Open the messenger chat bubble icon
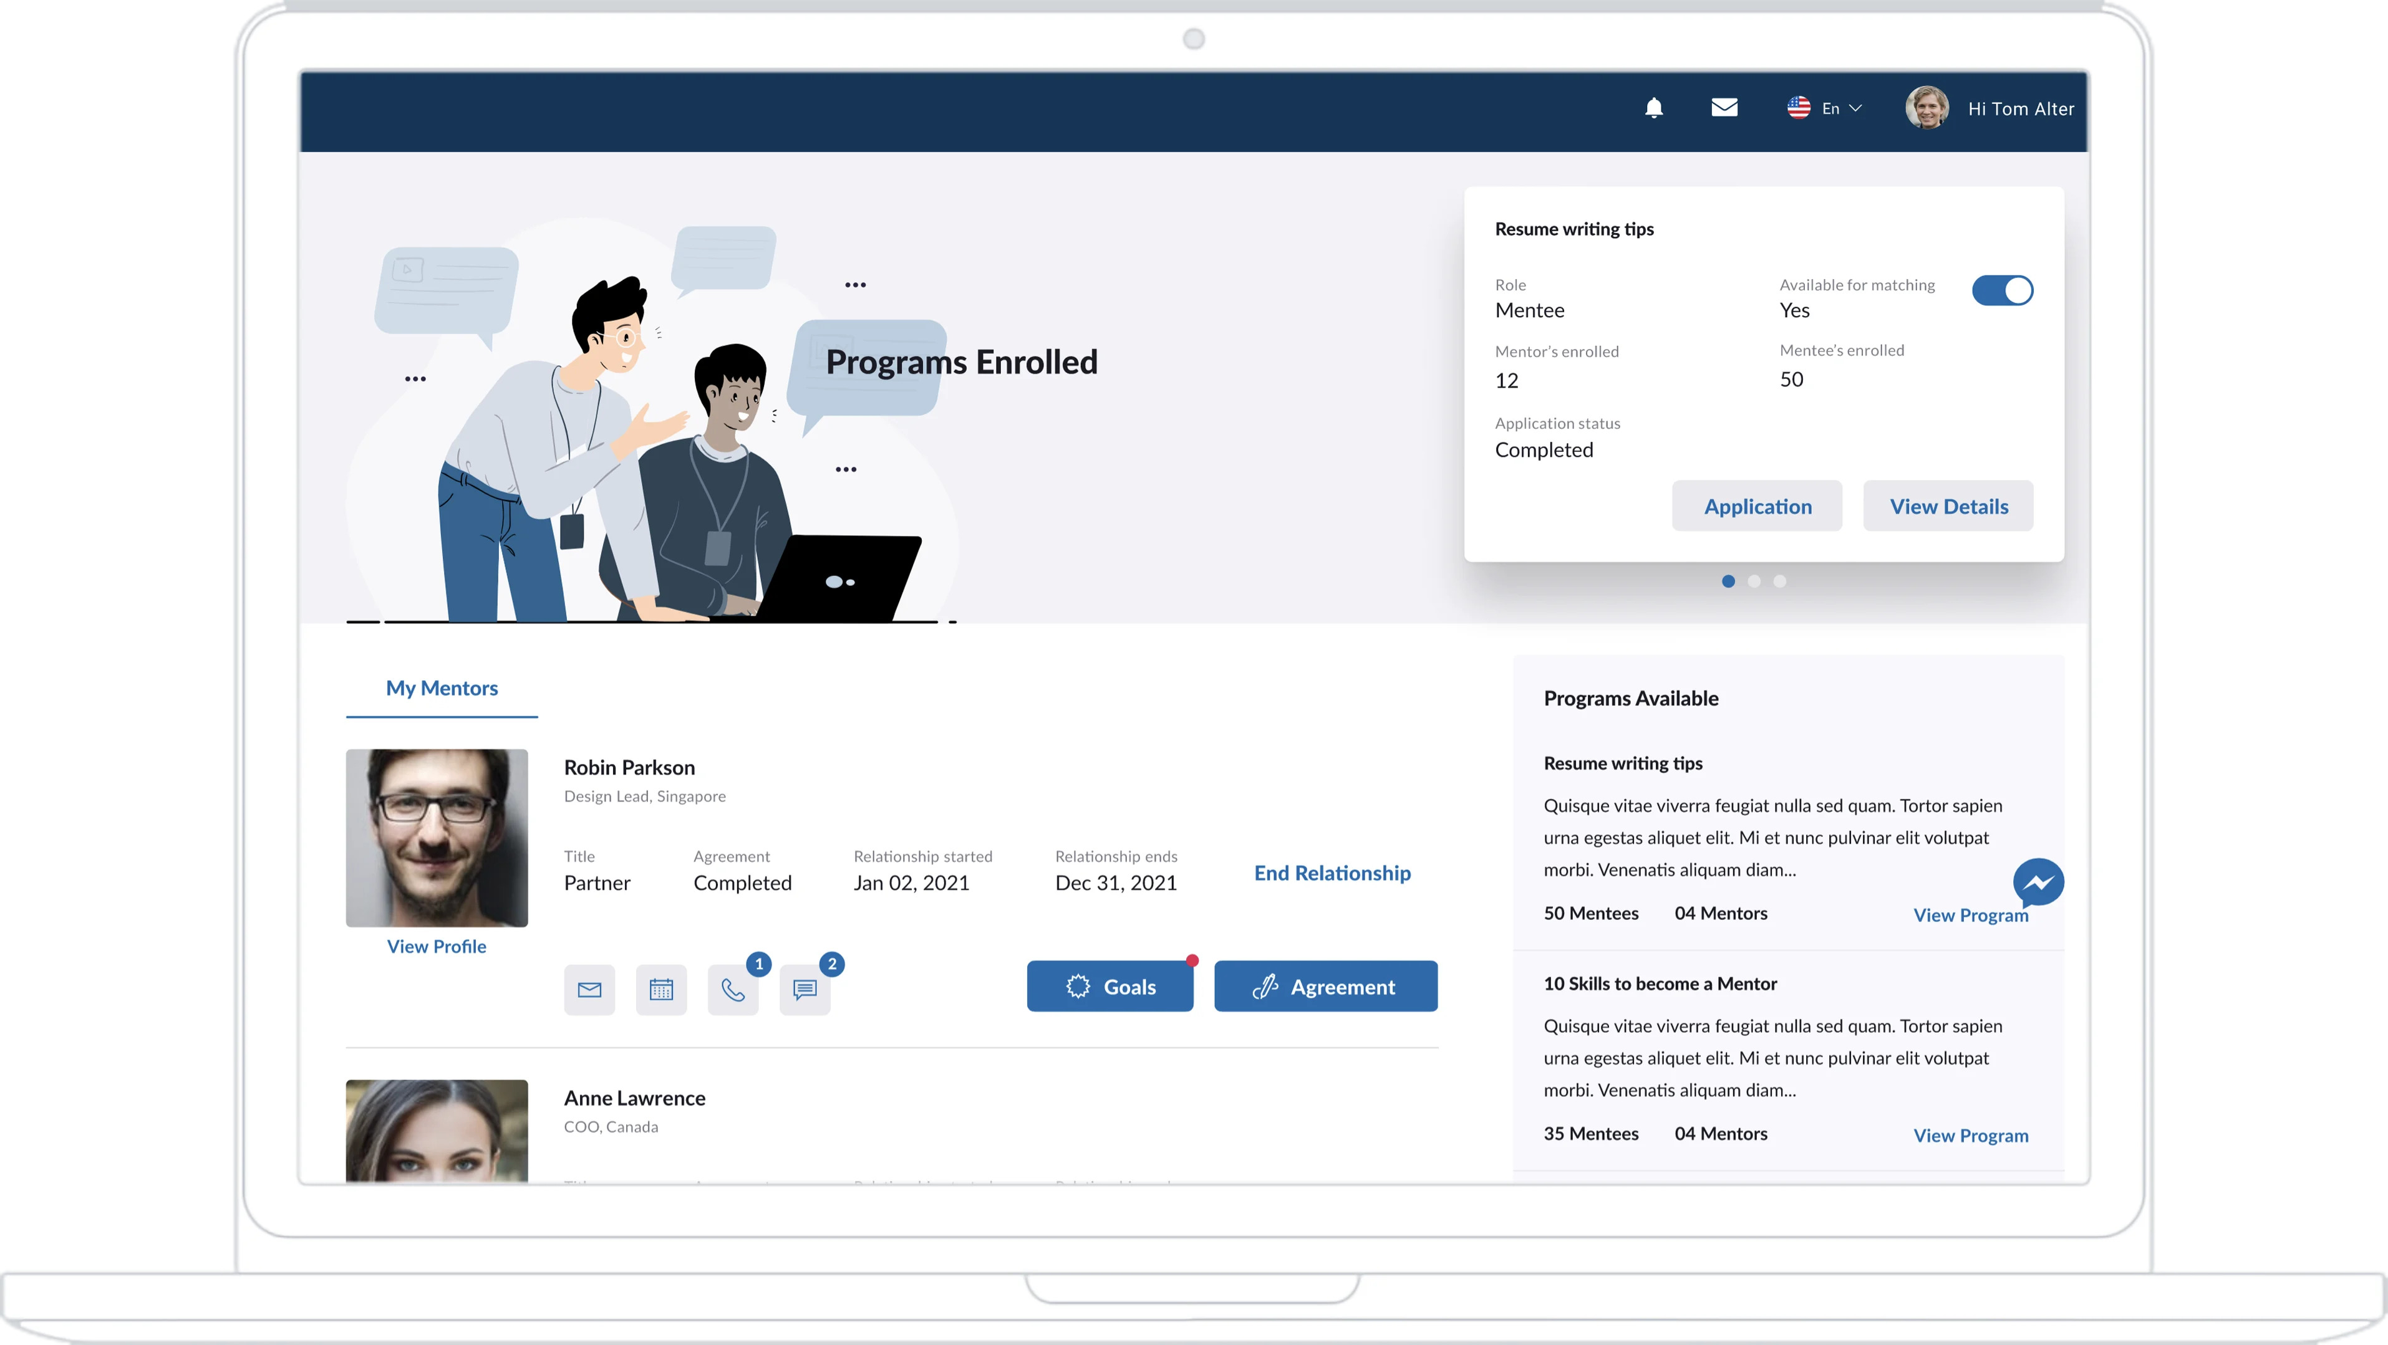 (2039, 882)
